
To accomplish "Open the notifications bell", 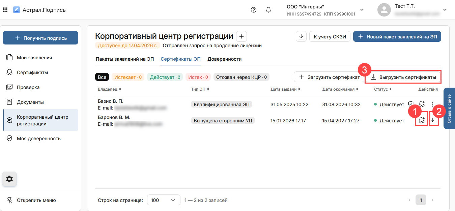I will [268, 10].
